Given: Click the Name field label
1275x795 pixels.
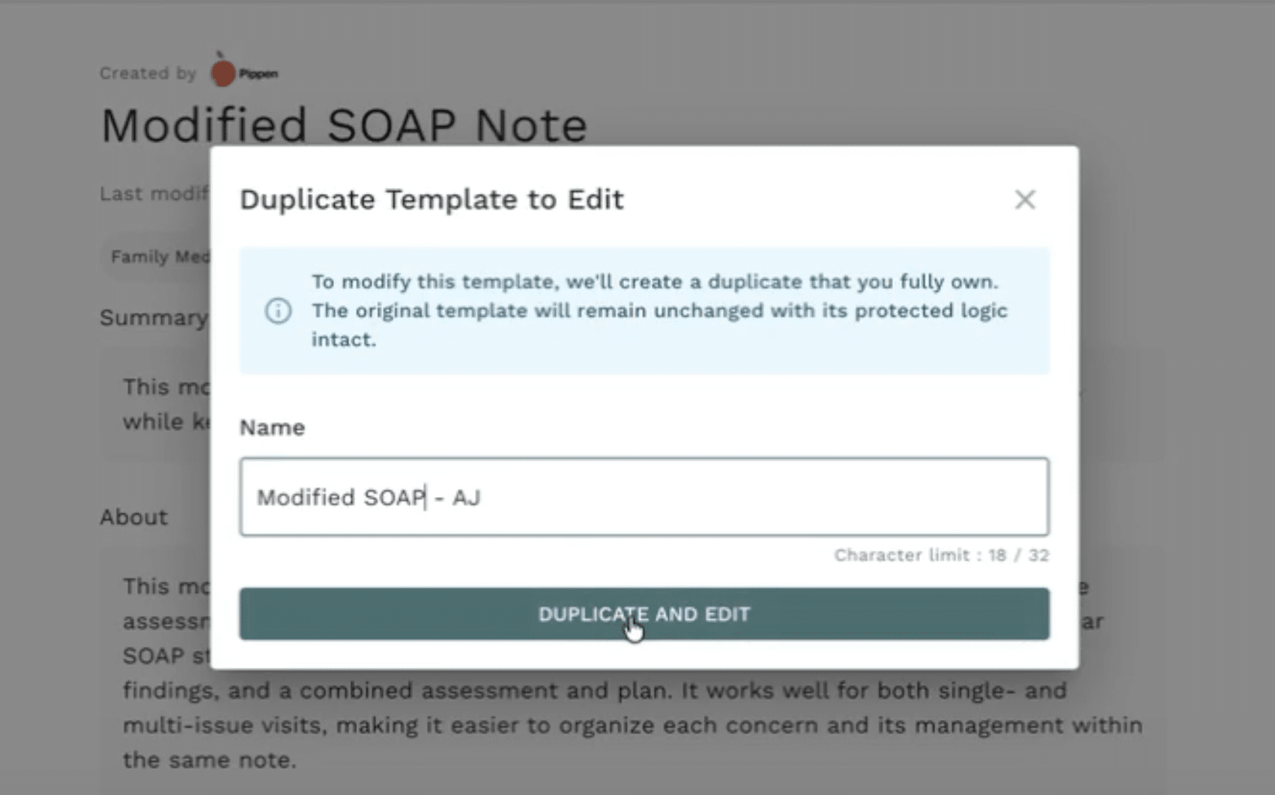Looking at the screenshot, I should pyautogui.click(x=272, y=427).
